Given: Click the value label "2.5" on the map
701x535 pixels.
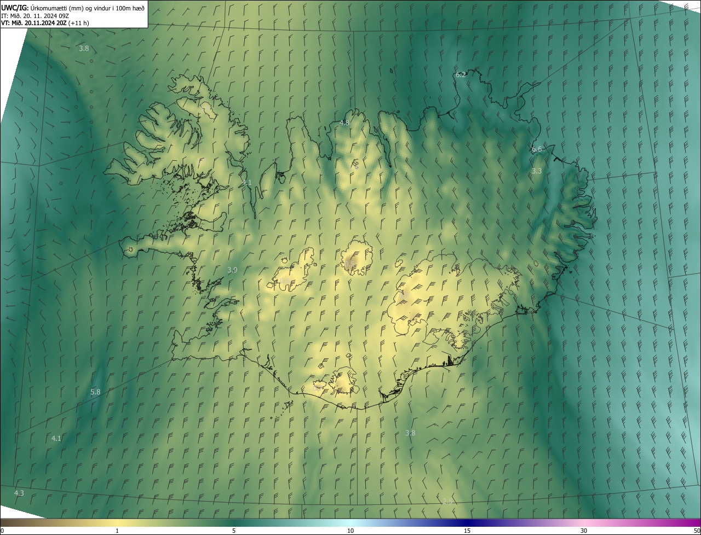Looking at the screenshot, I should tap(448, 501).
